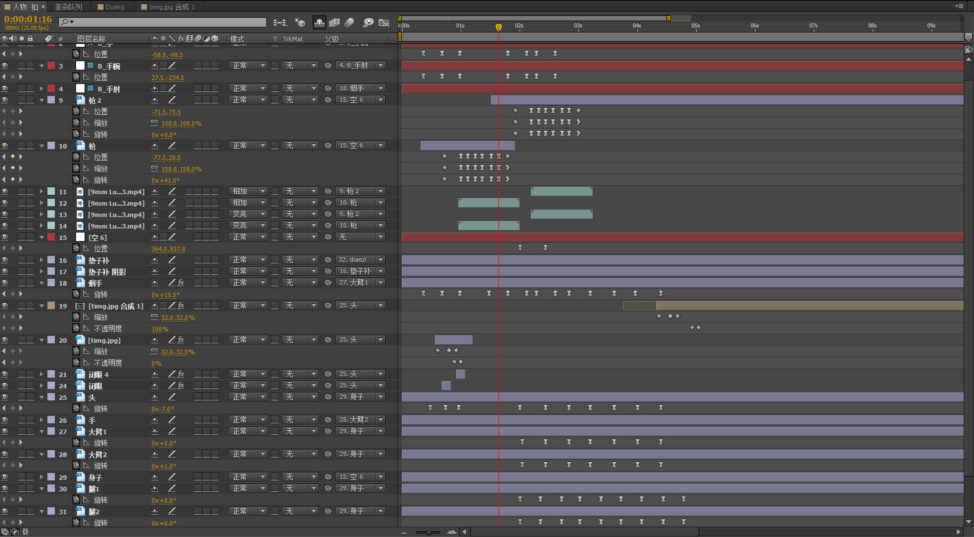Click the 图层名称 column header

(x=91, y=39)
